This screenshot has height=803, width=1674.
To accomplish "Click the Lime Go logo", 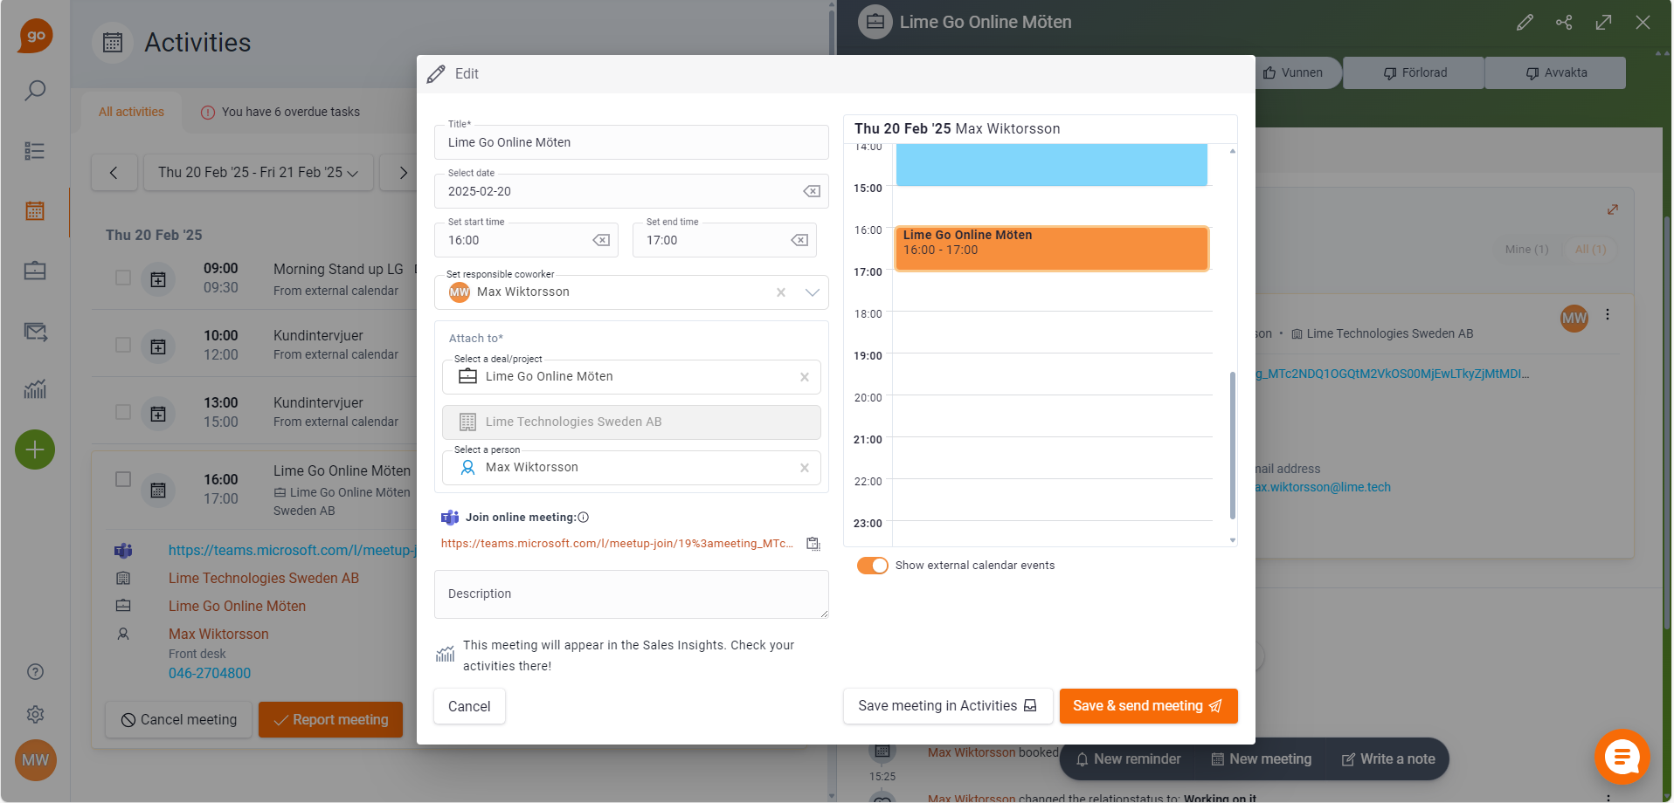I will tap(36, 36).
